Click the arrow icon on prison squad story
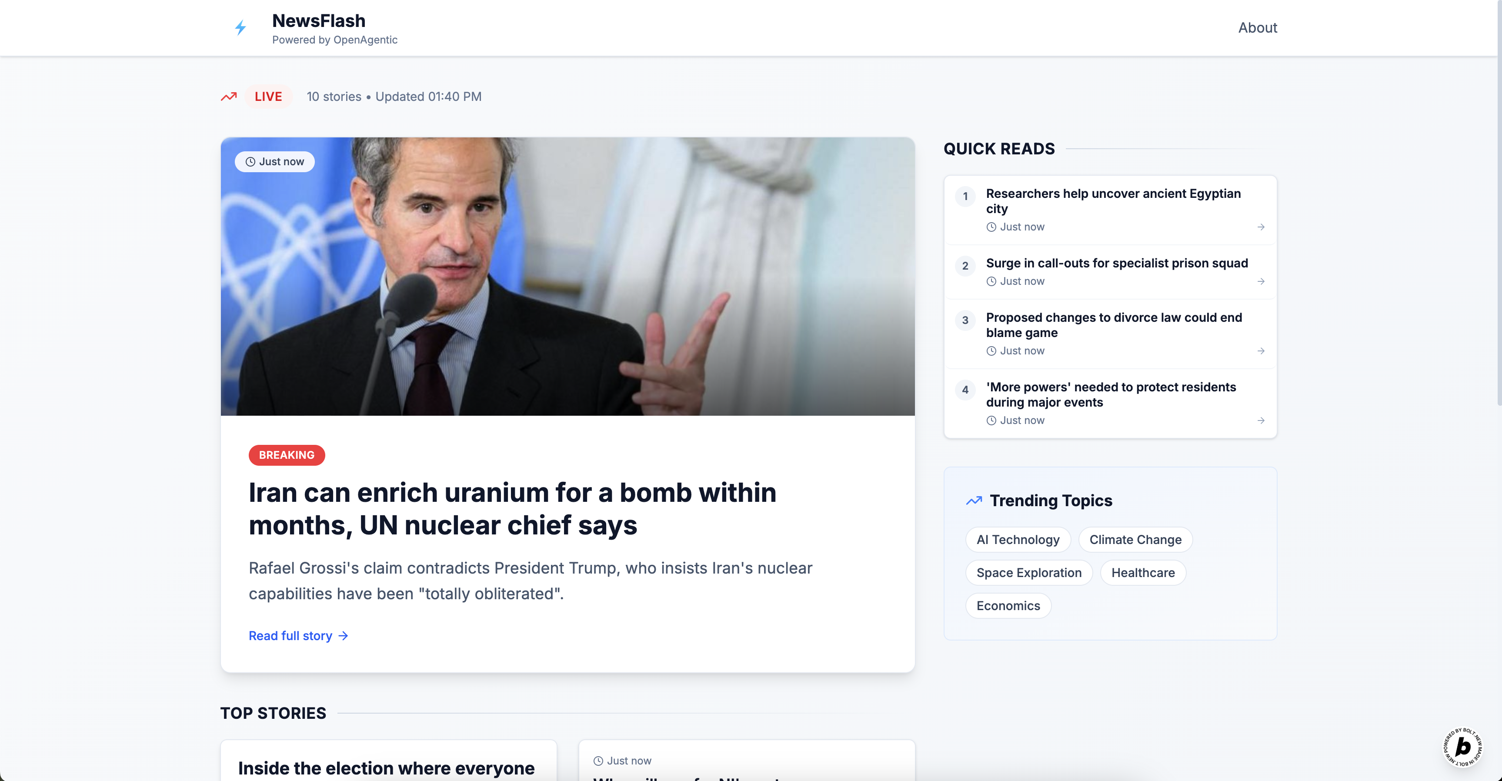The height and width of the screenshot is (781, 1502). coord(1261,281)
